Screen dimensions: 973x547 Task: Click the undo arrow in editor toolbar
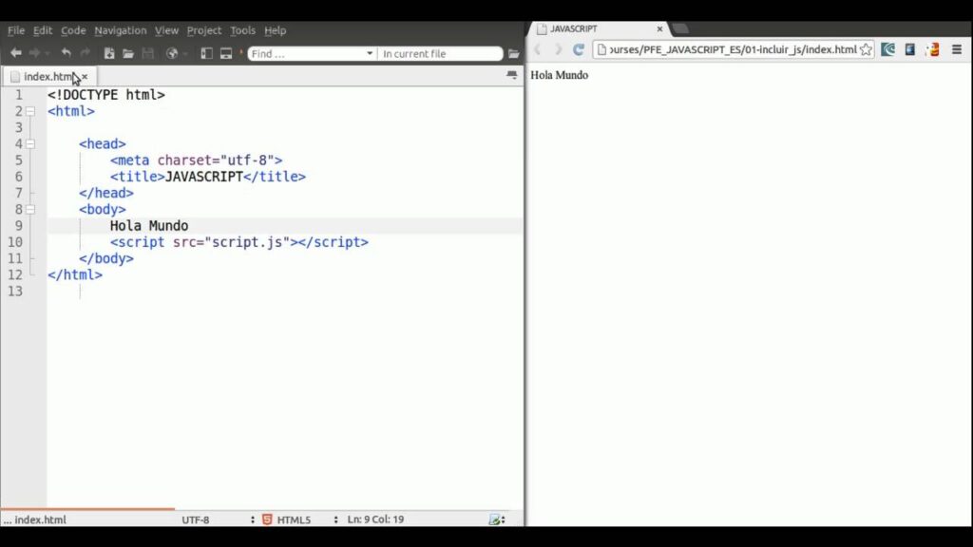pyautogui.click(x=66, y=53)
